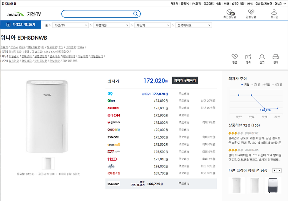Viewport: 288px width, 201px height.
Task: Click the 189,700원 price
Action: 161,173
